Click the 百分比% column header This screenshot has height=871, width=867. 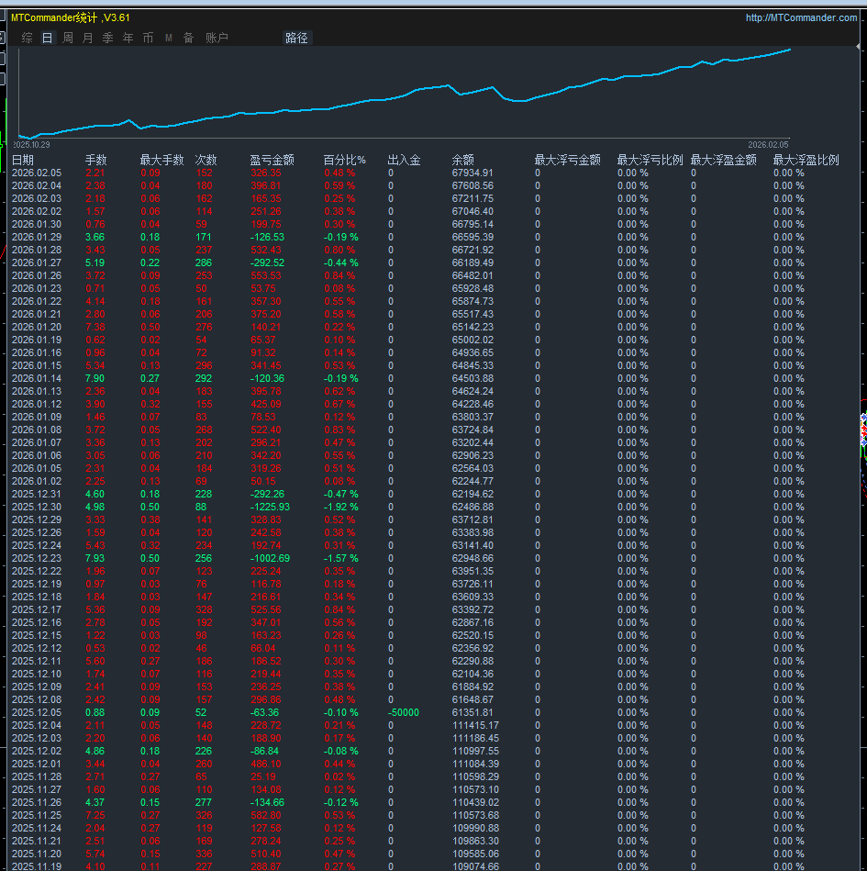click(344, 160)
